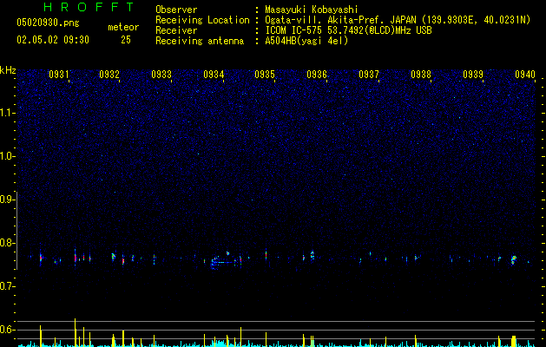Click the 0934 time marker

[214, 75]
